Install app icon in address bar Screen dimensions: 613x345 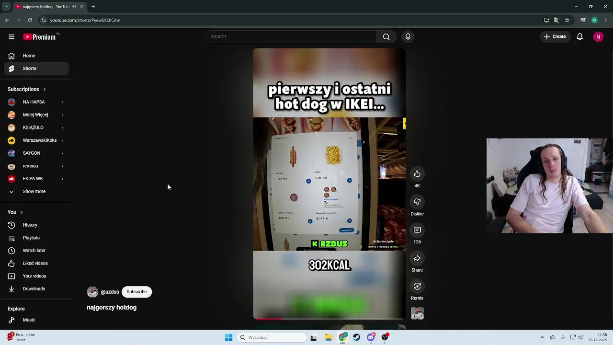pyautogui.click(x=546, y=20)
